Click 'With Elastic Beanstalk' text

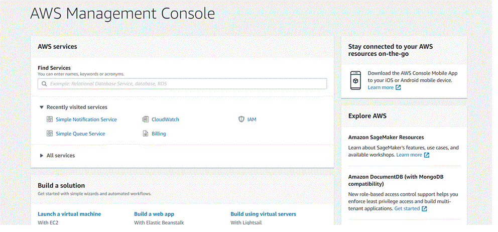159,223
